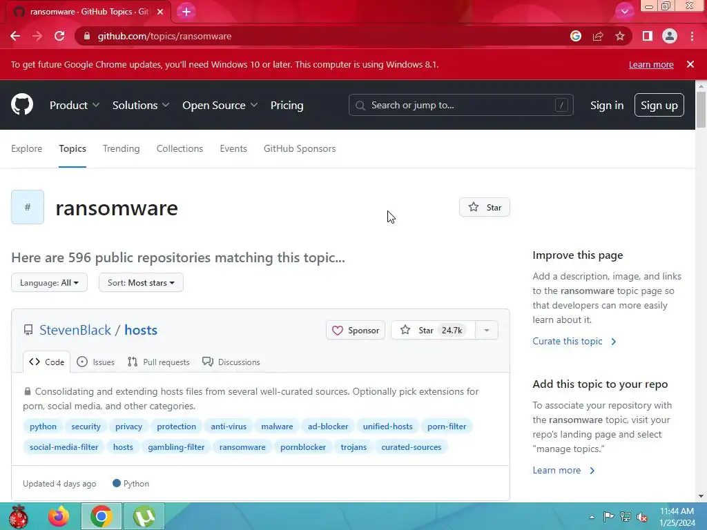Click the padlock site info icon
The height and width of the screenshot is (530, 707).
87,36
